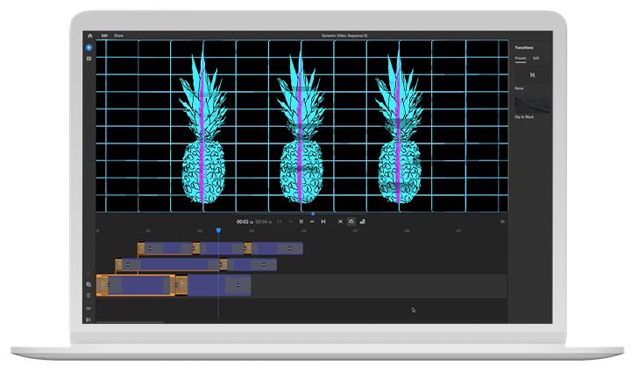The height and width of the screenshot is (372, 631).
Task: Go to the Home screen icon
Action: click(89, 35)
